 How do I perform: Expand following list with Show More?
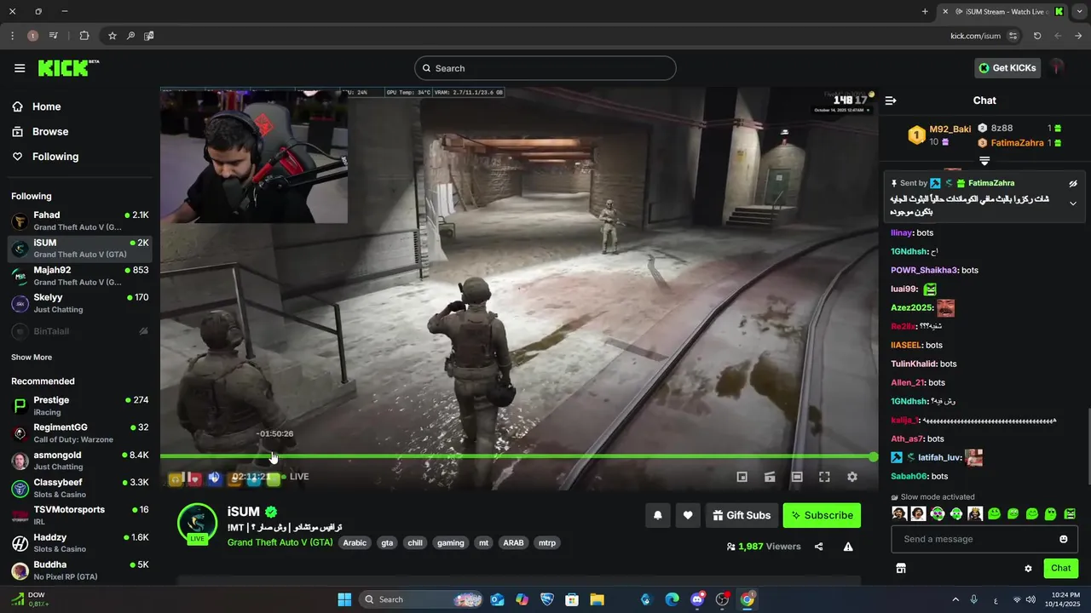[x=32, y=358]
